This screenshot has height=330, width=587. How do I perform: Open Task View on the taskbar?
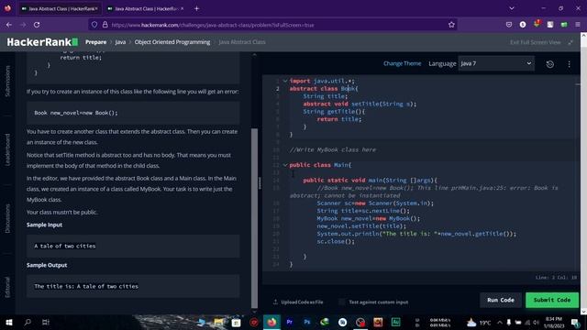[x=46, y=322]
